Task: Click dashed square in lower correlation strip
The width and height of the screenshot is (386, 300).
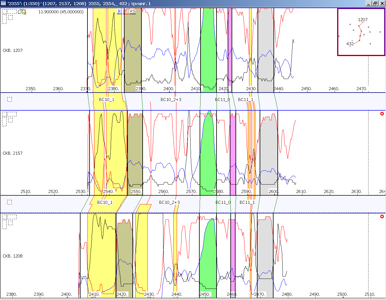Action: point(10,202)
